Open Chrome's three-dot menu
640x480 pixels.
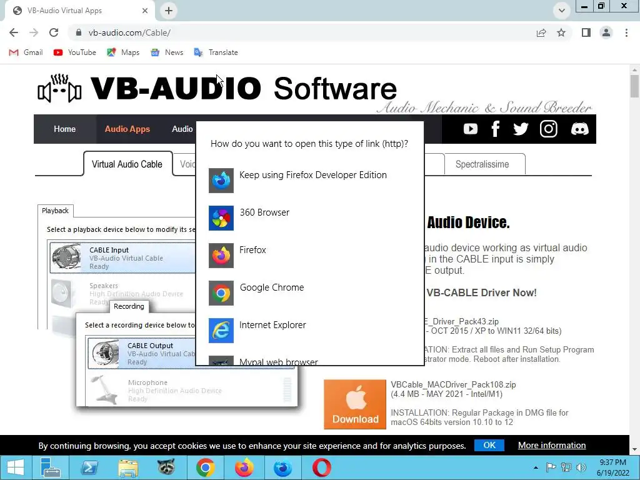click(626, 32)
